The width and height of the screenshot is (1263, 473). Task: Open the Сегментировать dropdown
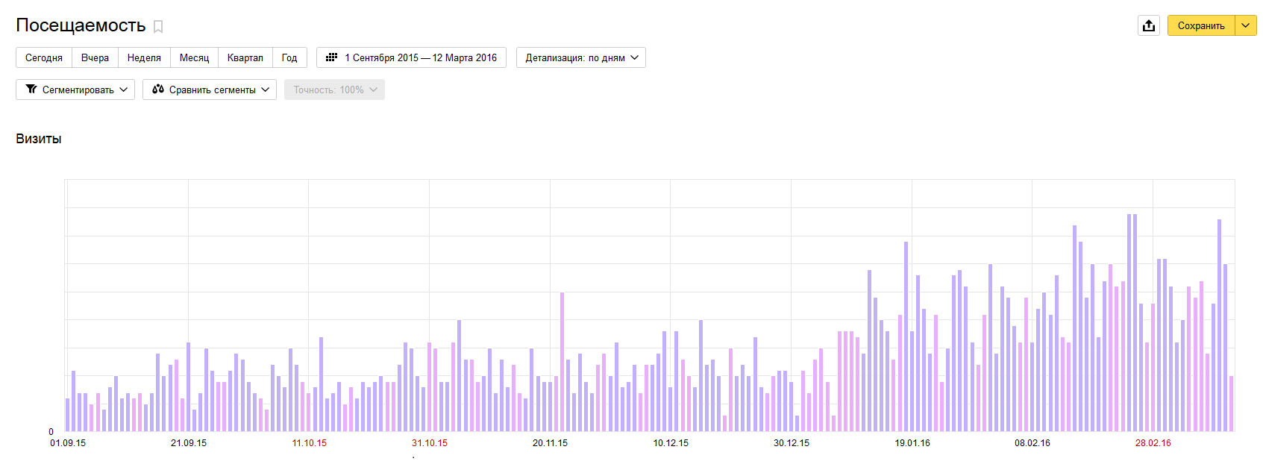pos(75,90)
